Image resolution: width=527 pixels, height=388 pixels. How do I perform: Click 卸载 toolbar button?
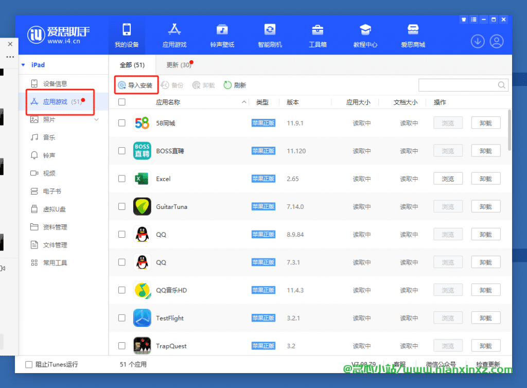pyautogui.click(x=204, y=85)
